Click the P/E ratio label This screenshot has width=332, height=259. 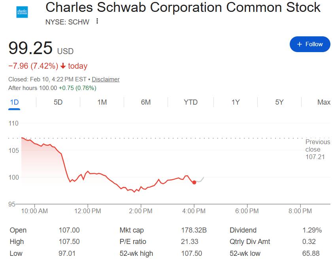(x=133, y=242)
